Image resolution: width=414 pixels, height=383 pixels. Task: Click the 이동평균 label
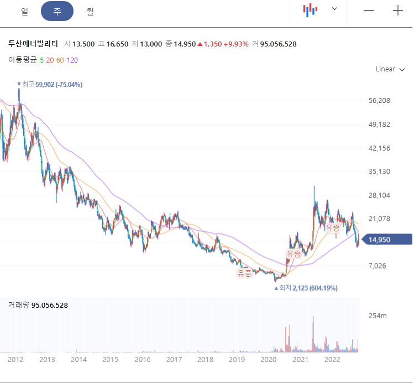tap(23, 60)
